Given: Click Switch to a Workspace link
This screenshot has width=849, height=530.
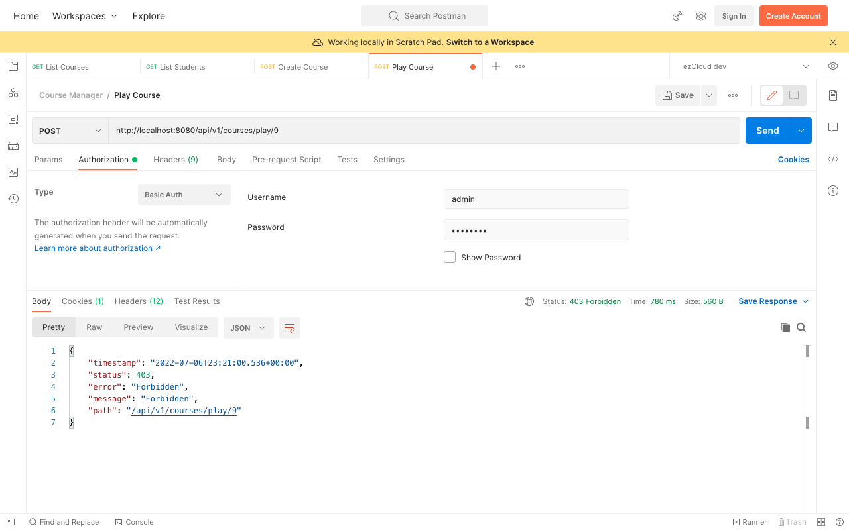Looking at the screenshot, I should pos(490,42).
